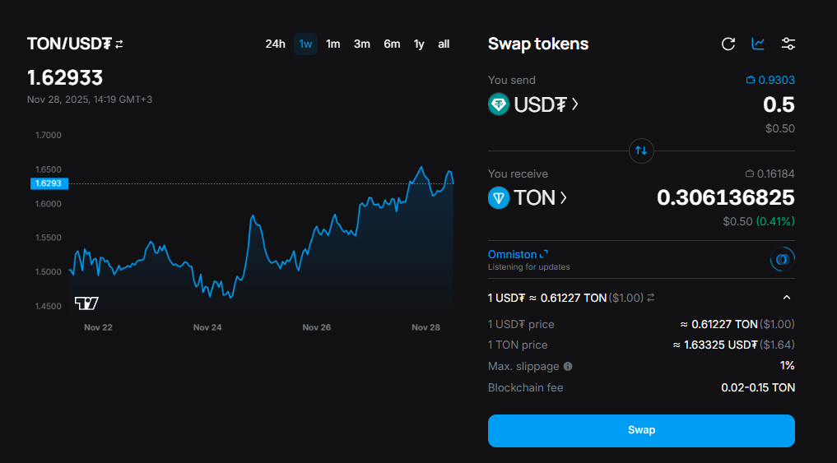Open swap settings sliders icon
Viewport: 837px width, 463px height.
[x=788, y=44]
